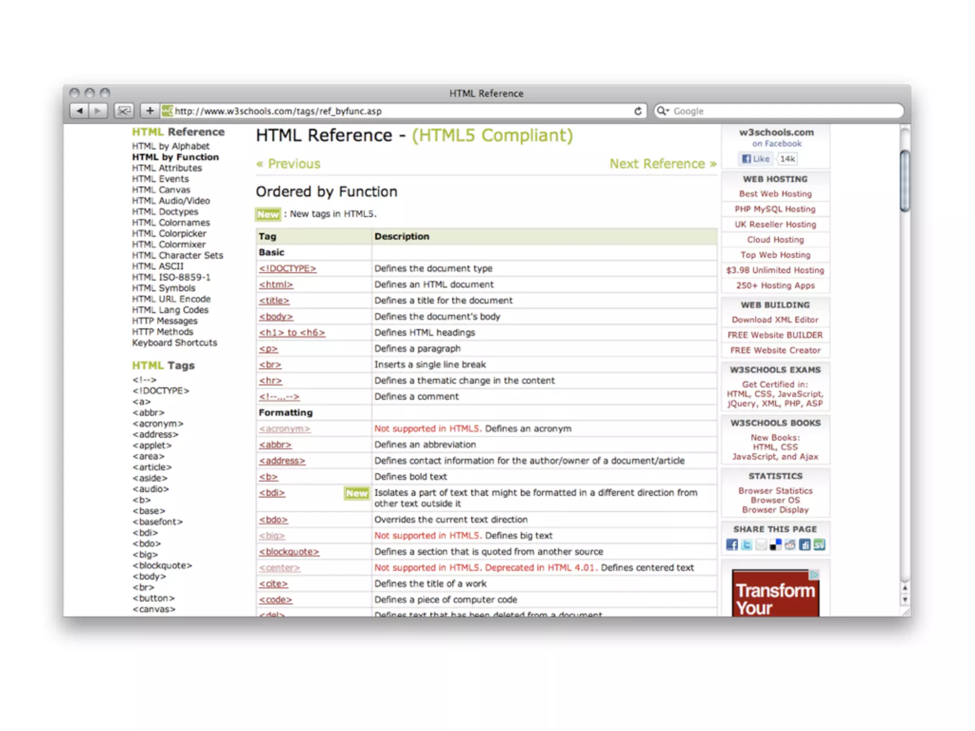The image size is (975, 731).
Task: Open Google search magnifier dropdown
Action: point(663,111)
